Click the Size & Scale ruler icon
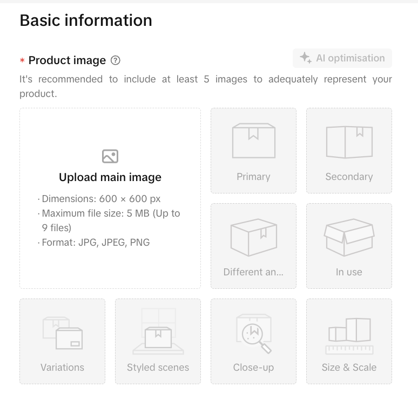 pyautogui.click(x=349, y=335)
